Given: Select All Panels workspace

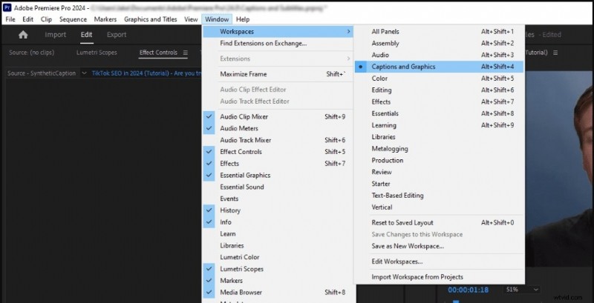Looking at the screenshot, I should point(439,32).
